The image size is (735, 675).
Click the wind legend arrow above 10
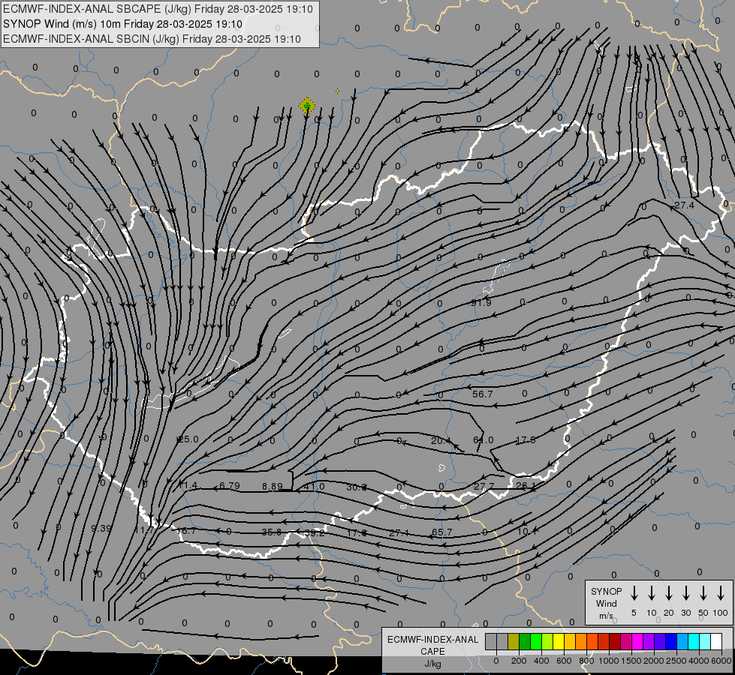click(651, 592)
